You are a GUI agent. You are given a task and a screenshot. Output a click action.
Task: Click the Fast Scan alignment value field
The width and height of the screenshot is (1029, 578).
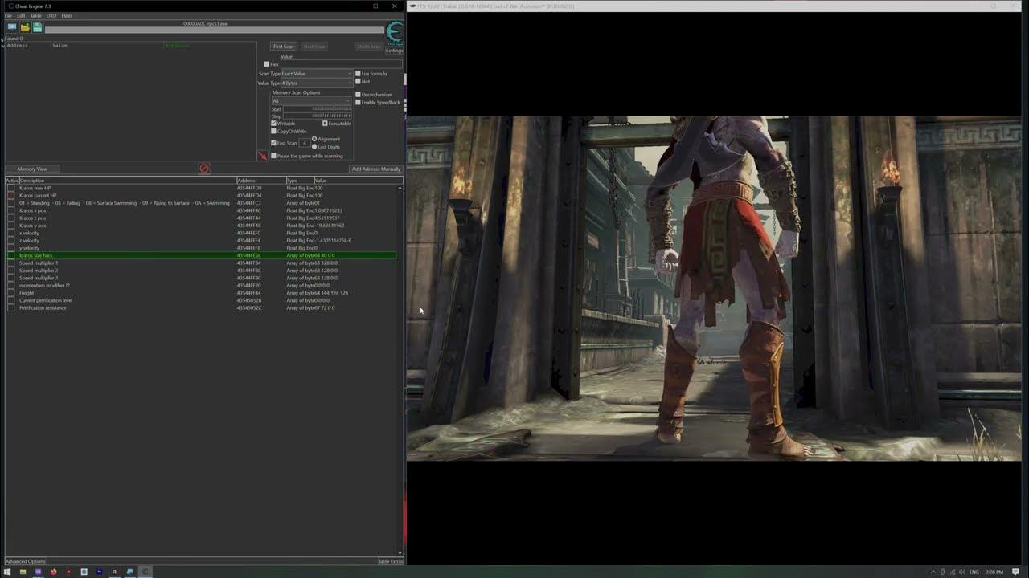tap(305, 143)
